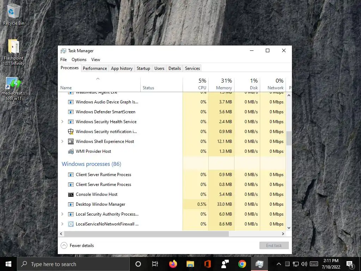361x271 pixels.
Task: Click the Task Manager taskbar icon
Action: (x=259, y=264)
